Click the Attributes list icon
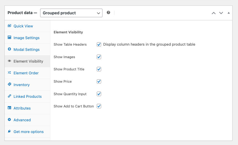The image size is (238, 145). click(9, 108)
